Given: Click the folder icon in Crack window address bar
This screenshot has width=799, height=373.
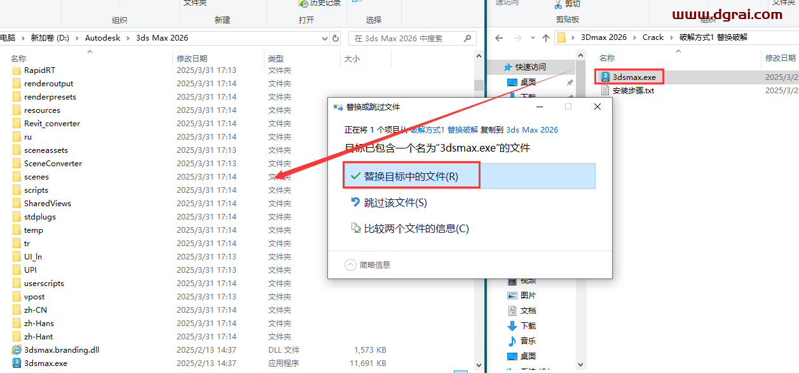Looking at the screenshot, I should click(562, 37).
